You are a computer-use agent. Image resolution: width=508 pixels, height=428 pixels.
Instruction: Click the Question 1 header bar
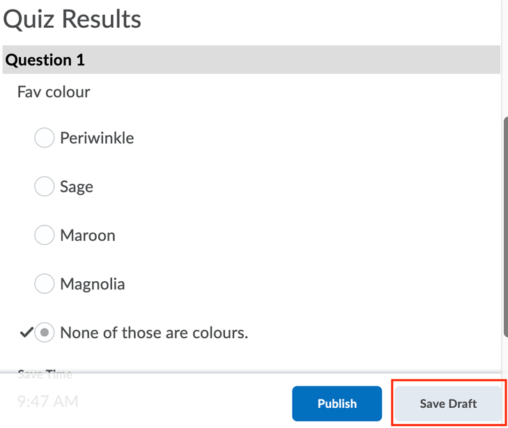click(x=251, y=60)
